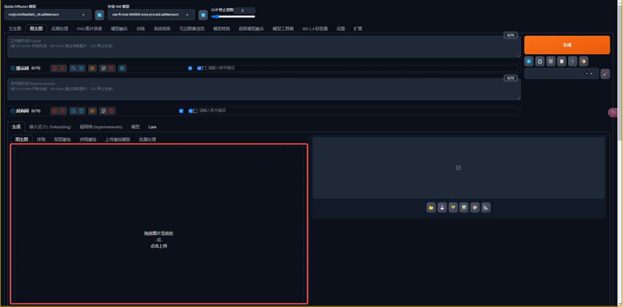Click the second red circle icon in the 提示词 row
623x307 pixels.
[62, 69]
